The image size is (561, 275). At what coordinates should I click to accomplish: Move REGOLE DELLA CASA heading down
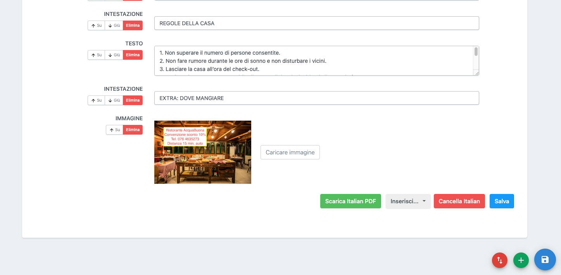pyautogui.click(x=114, y=26)
